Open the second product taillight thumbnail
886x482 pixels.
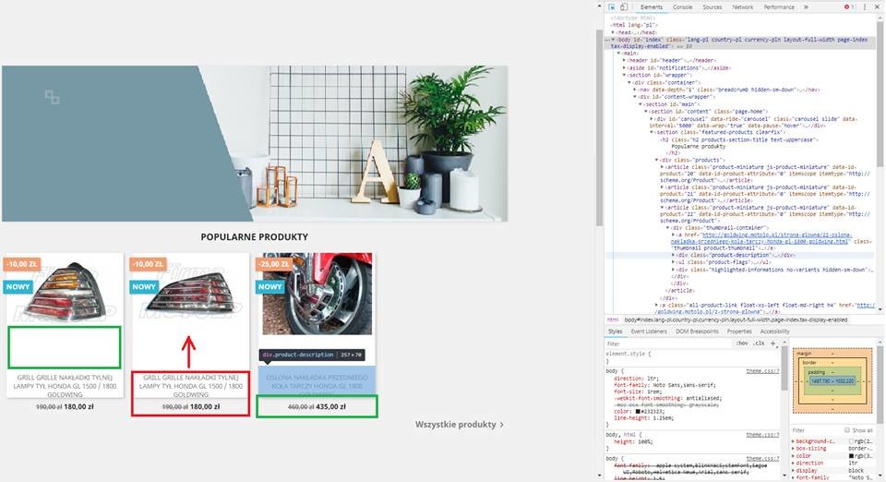click(x=191, y=292)
